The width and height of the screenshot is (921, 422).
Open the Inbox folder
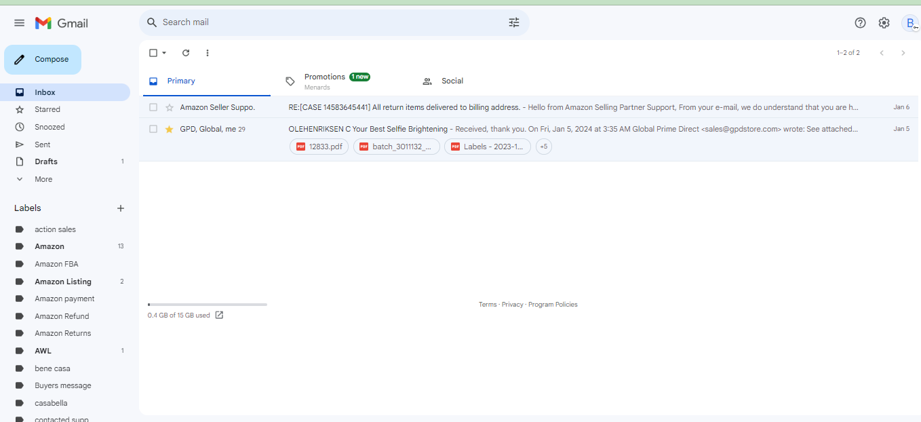pos(65,92)
